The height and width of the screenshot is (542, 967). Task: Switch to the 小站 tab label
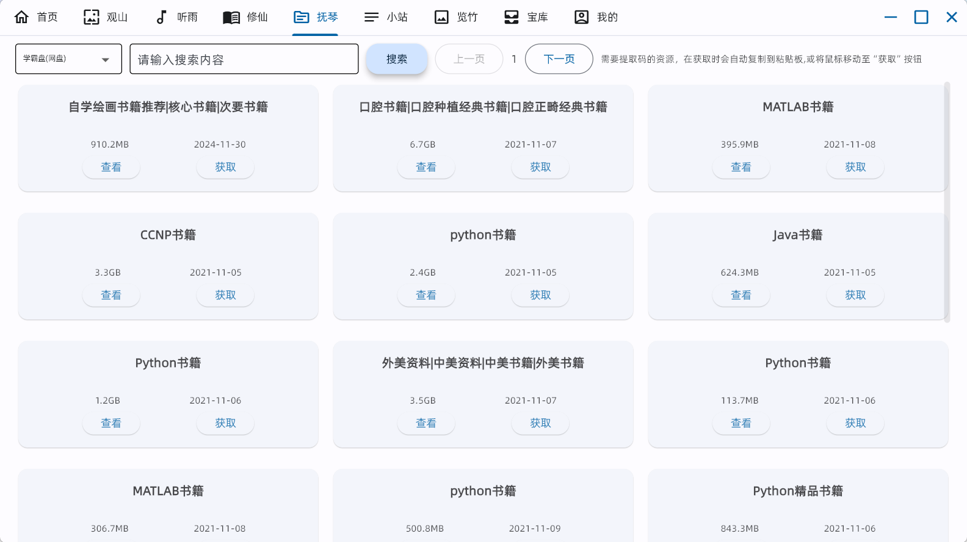coord(397,17)
